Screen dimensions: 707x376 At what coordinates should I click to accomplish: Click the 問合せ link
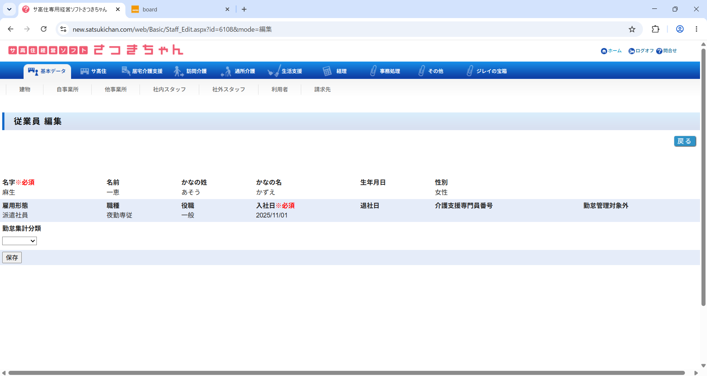click(670, 51)
